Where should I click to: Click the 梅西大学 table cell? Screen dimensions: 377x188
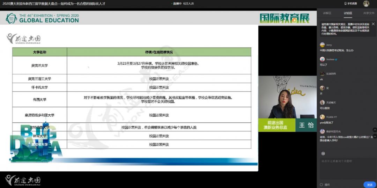click(40, 99)
